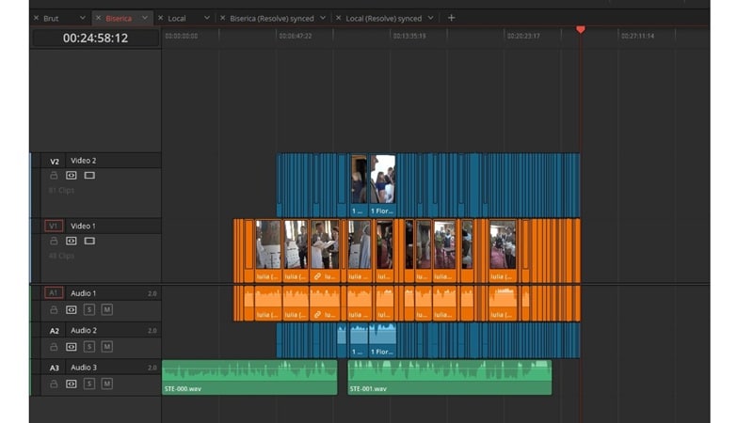Image resolution: width=753 pixels, height=423 pixels.
Task: Lock the Video 1 track
Action: tap(54, 241)
